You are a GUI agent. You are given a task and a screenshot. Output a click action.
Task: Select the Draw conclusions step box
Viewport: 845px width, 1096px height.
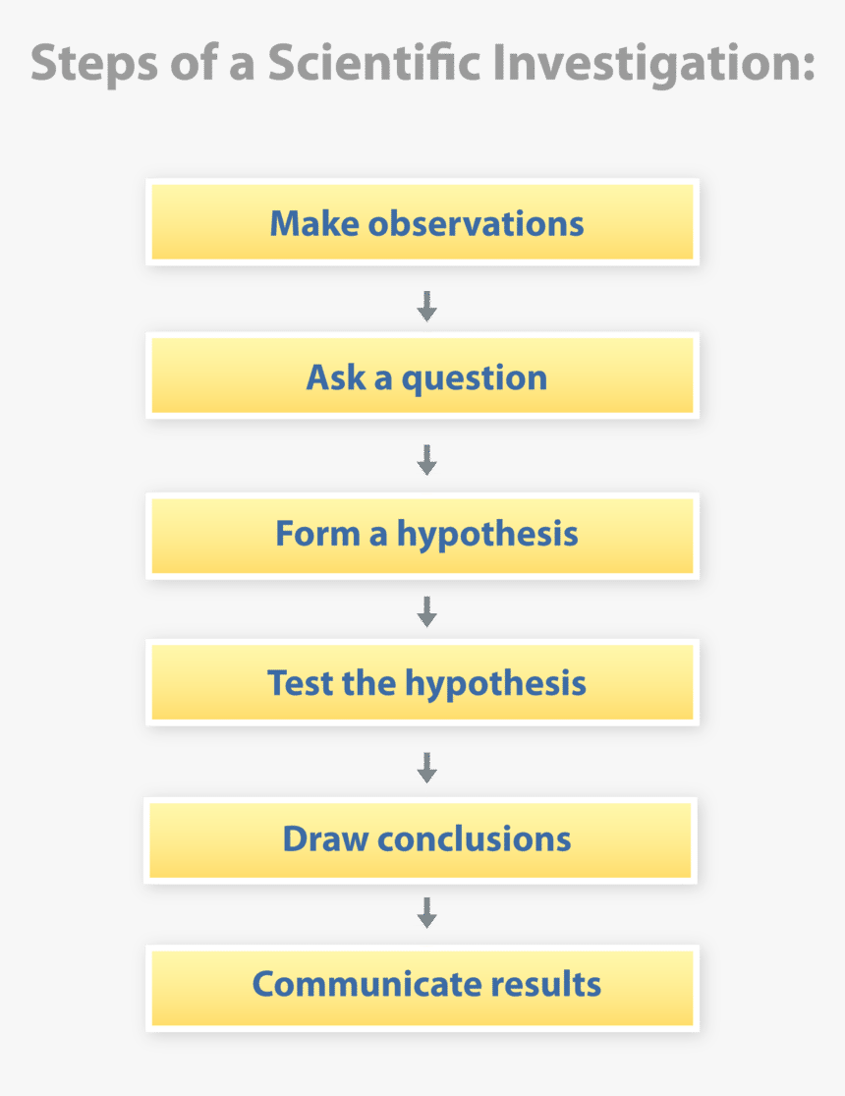(x=421, y=840)
